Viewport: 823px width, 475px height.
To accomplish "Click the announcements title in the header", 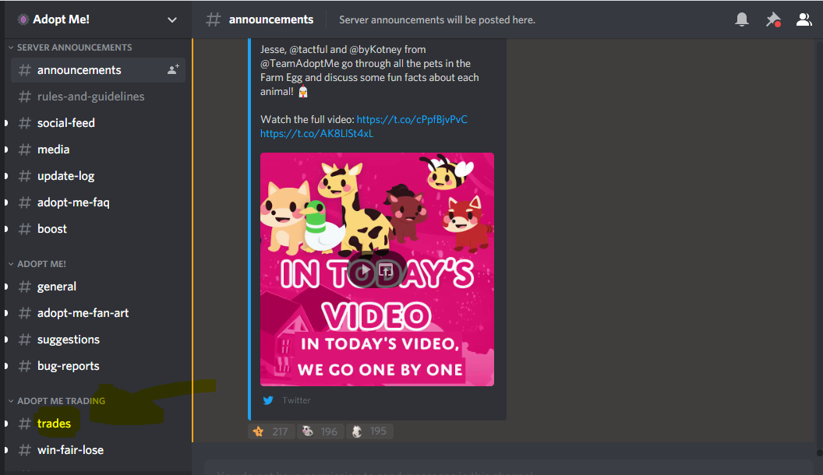I will click(x=271, y=19).
